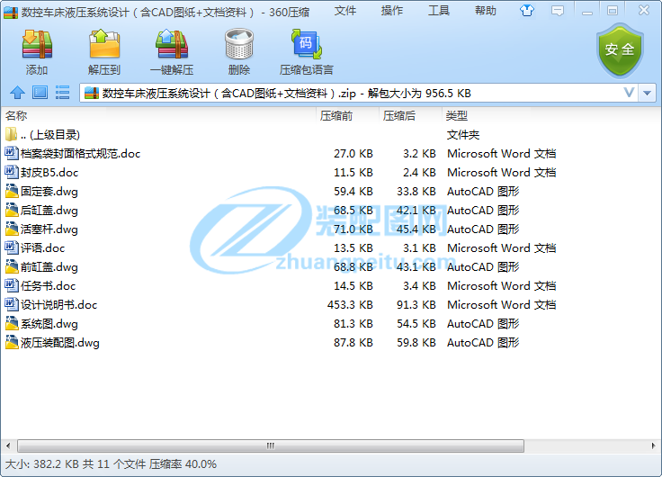The height and width of the screenshot is (477, 662).
Task: Switch to large icon view mode
Action: click(40, 93)
